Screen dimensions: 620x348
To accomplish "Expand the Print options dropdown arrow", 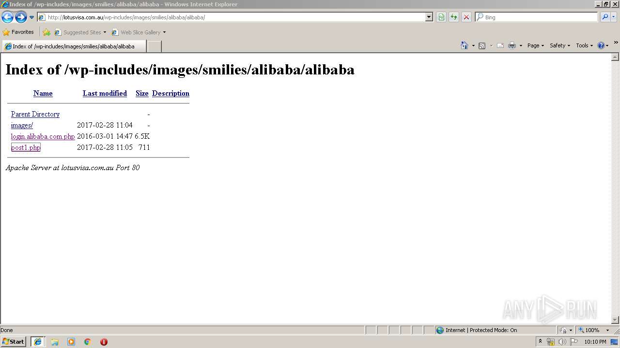I will point(521,45).
